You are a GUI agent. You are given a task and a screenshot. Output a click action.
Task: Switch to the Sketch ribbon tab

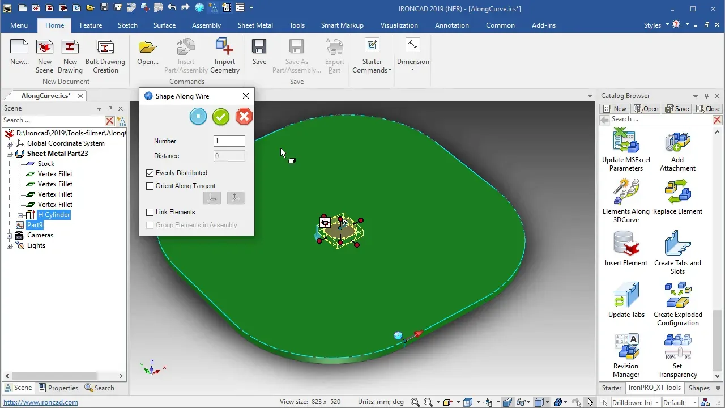pos(127,25)
